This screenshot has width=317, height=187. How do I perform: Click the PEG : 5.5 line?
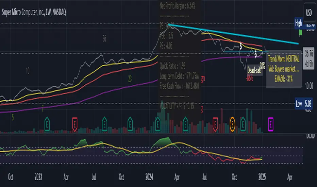tap(166, 36)
